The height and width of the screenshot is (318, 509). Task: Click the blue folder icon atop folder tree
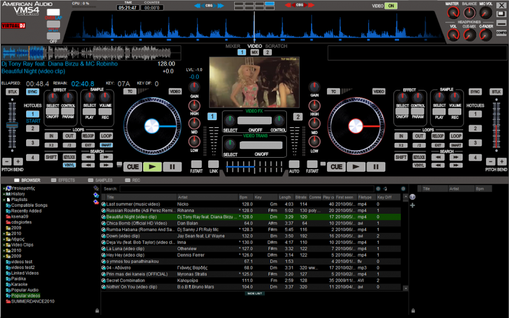click(x=96, y=195)
